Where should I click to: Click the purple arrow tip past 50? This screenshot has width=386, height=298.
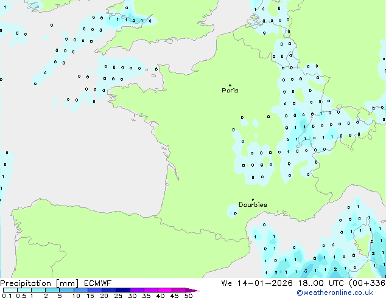(193, 290)
